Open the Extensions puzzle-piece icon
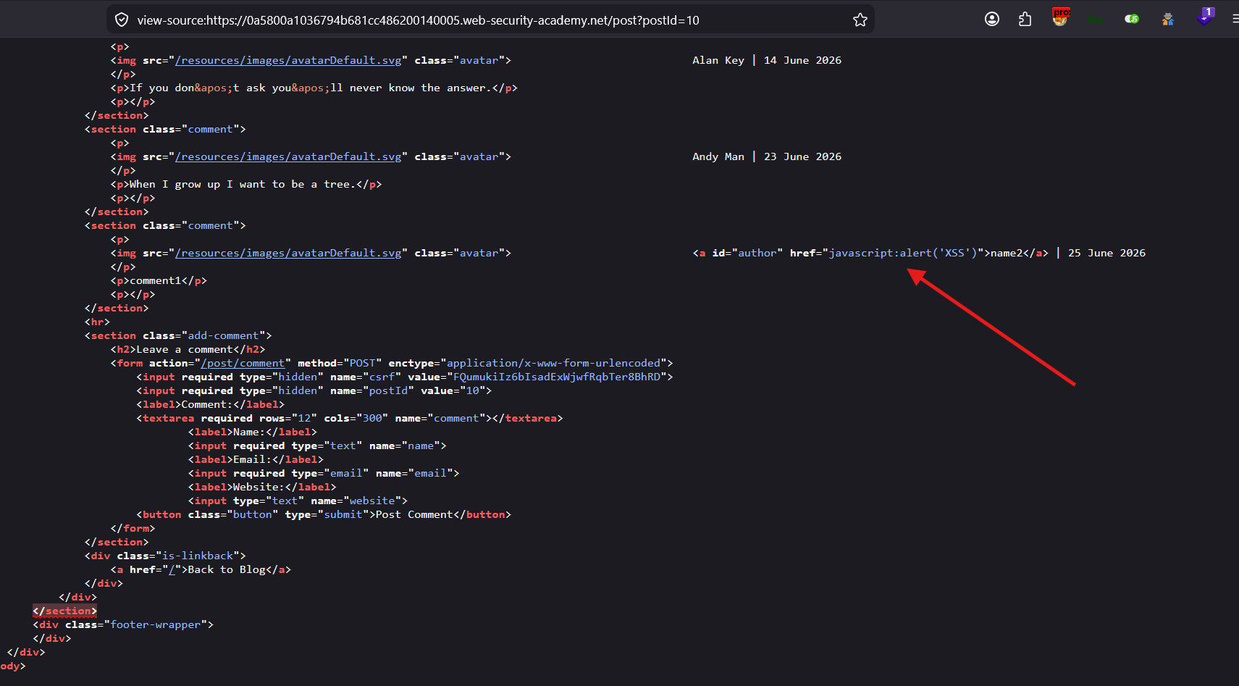The width and height of the screenshot is (1239, 686). (x=1025, y=20)
